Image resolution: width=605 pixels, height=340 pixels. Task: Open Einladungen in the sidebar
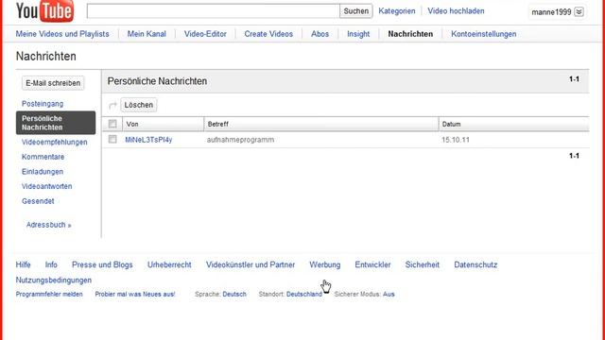(x=43, y=172)
